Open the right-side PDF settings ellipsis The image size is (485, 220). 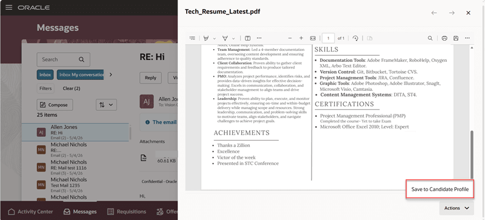[x=467, y=38]
